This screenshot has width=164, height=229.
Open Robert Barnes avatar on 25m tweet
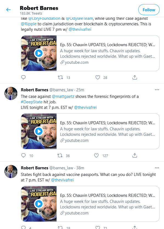pyautogui.click(x=11, y=93)
